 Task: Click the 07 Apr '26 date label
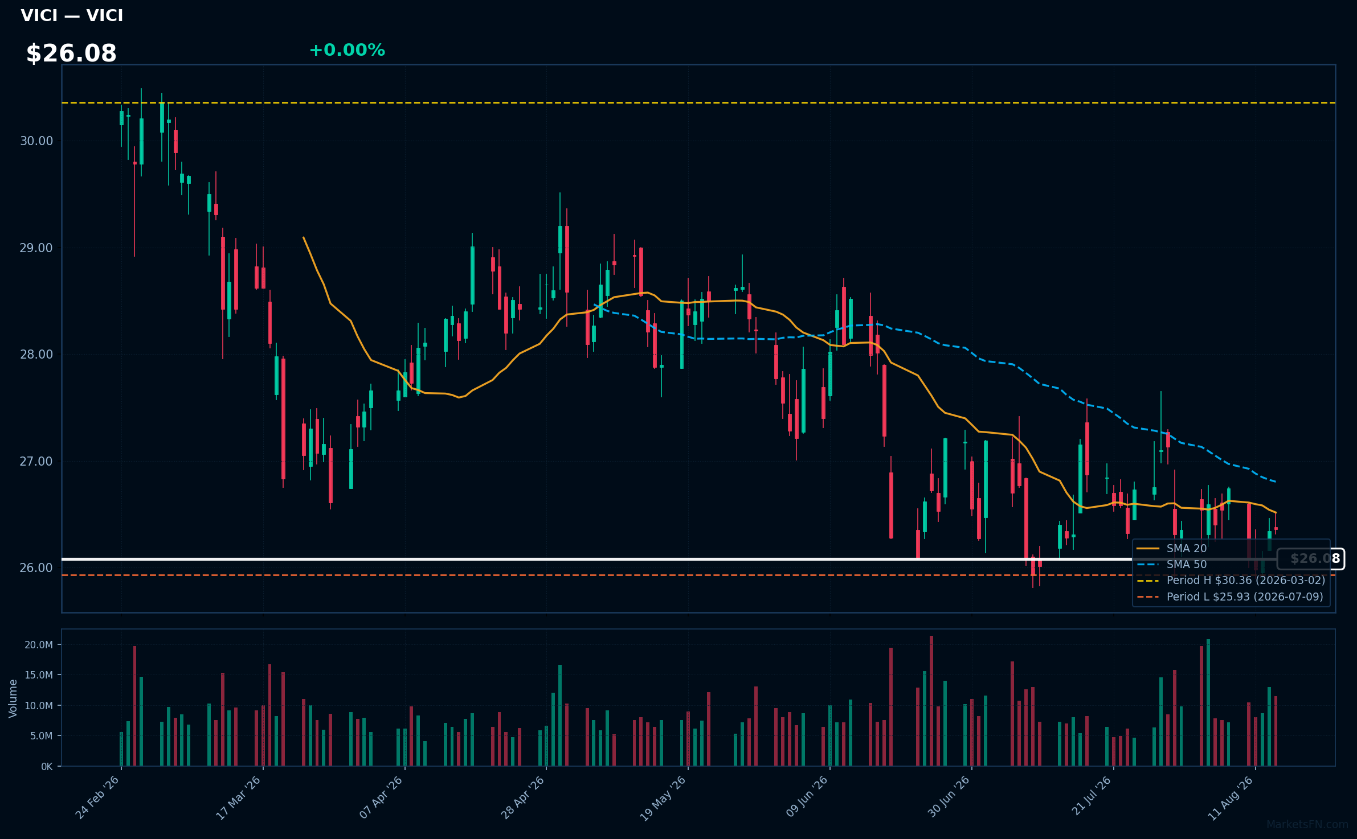[x=381, y=797]
